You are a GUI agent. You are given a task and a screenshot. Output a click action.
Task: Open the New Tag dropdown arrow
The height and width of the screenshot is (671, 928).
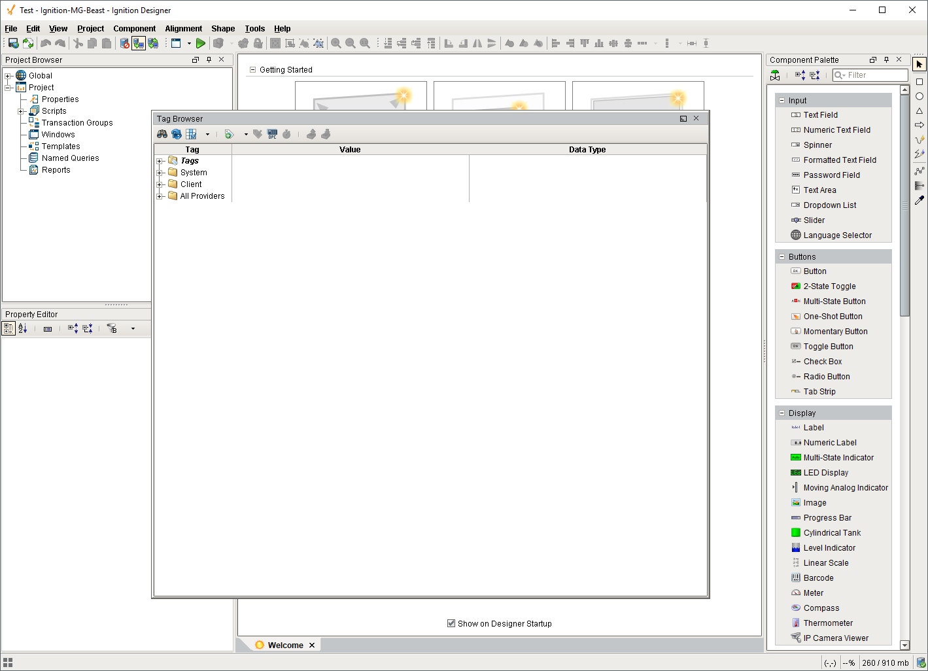point(246,134)
